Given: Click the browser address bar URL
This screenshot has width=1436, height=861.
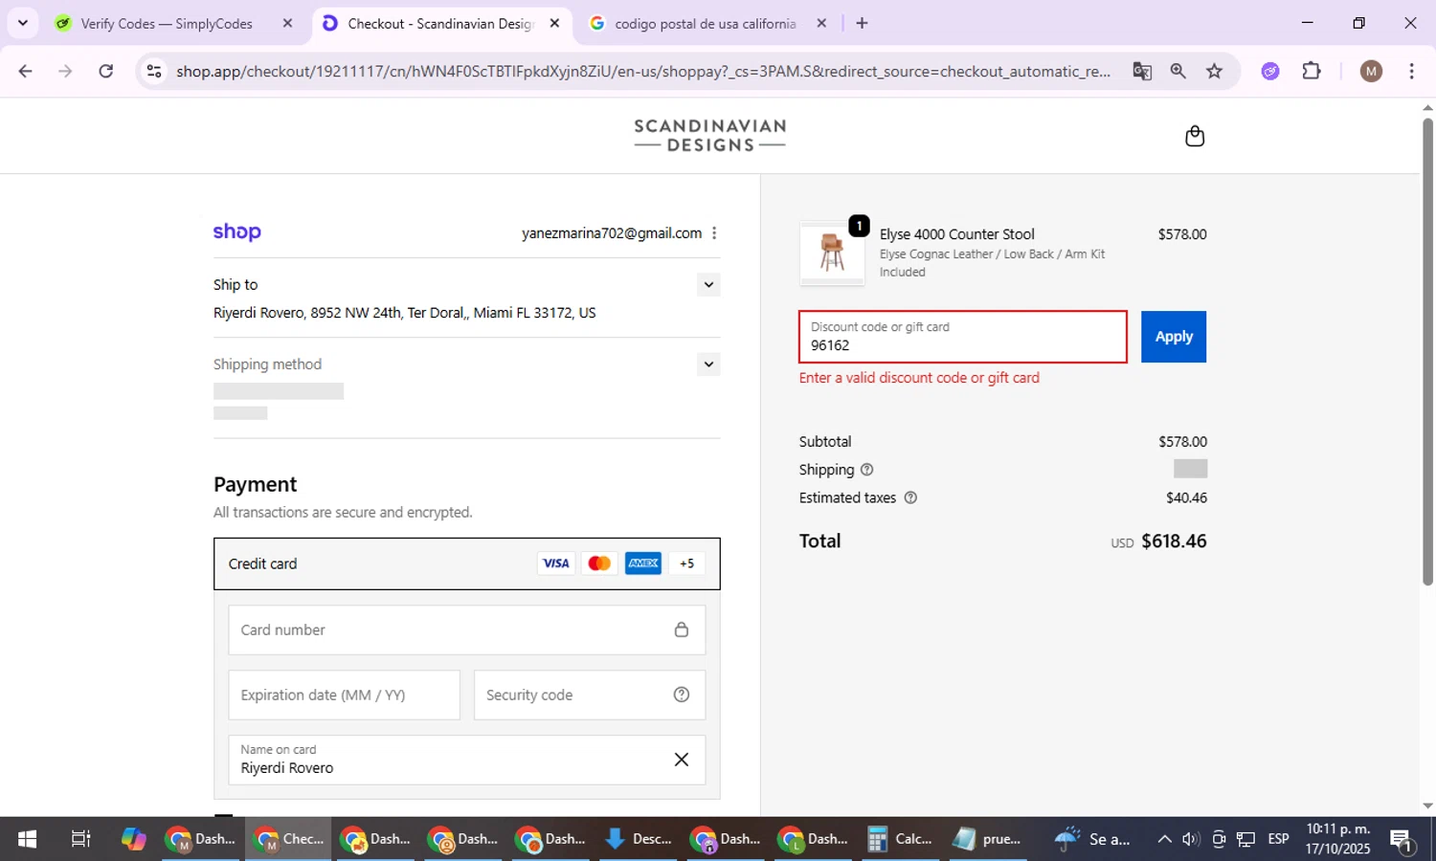Looking at the screenshot, I should coord(643,71).
